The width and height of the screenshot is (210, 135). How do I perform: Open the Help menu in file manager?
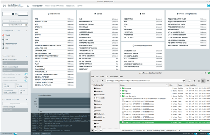(x=121, y=77)
